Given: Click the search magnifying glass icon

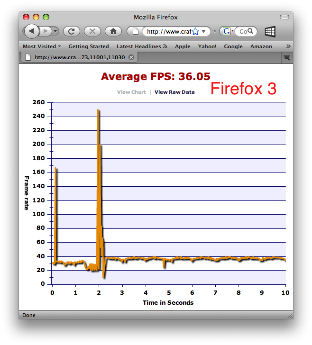Looking at the screenshot, I should 250,31.
